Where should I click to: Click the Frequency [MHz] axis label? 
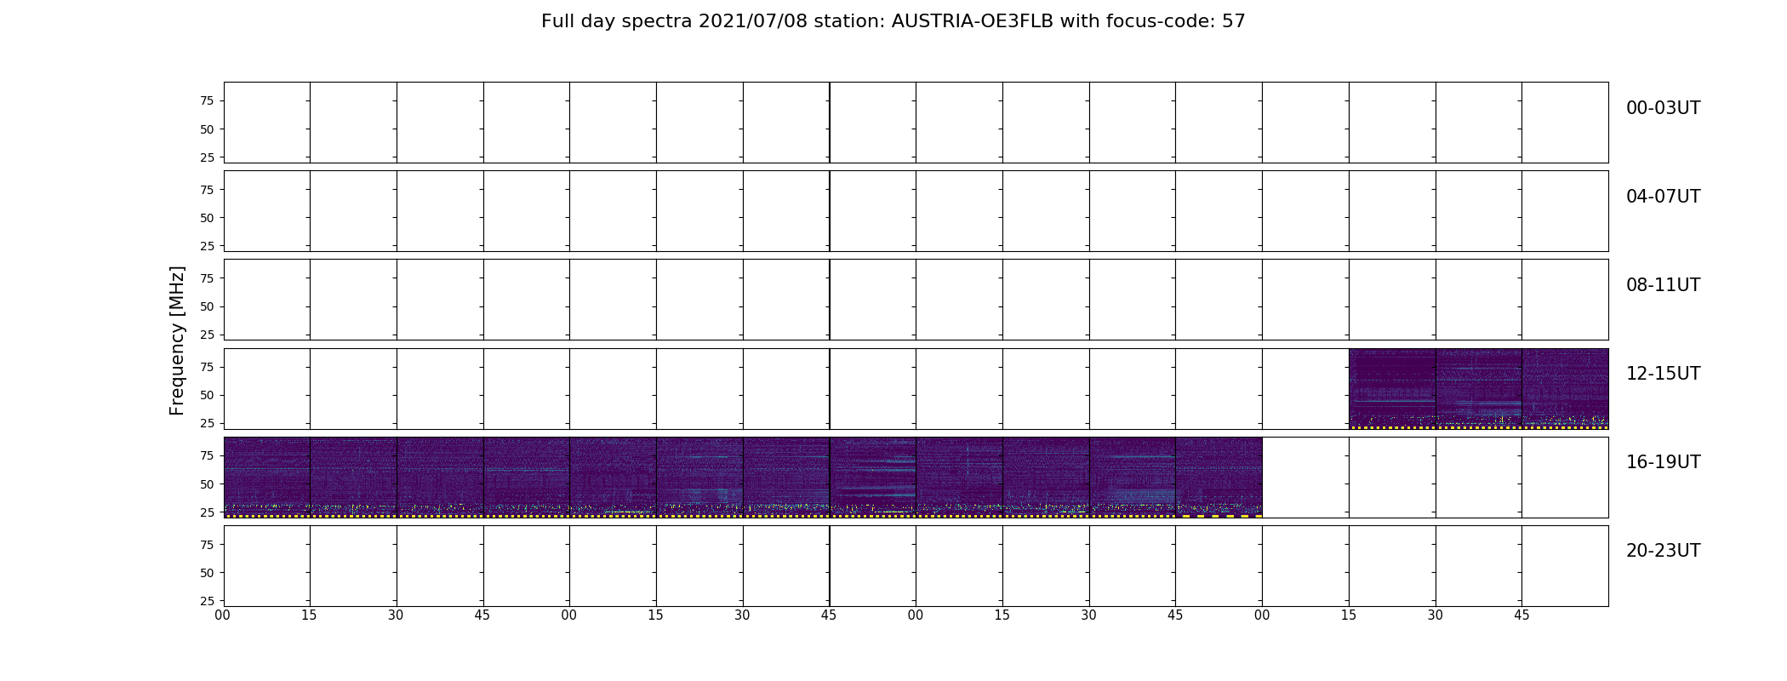click(177, 340)
